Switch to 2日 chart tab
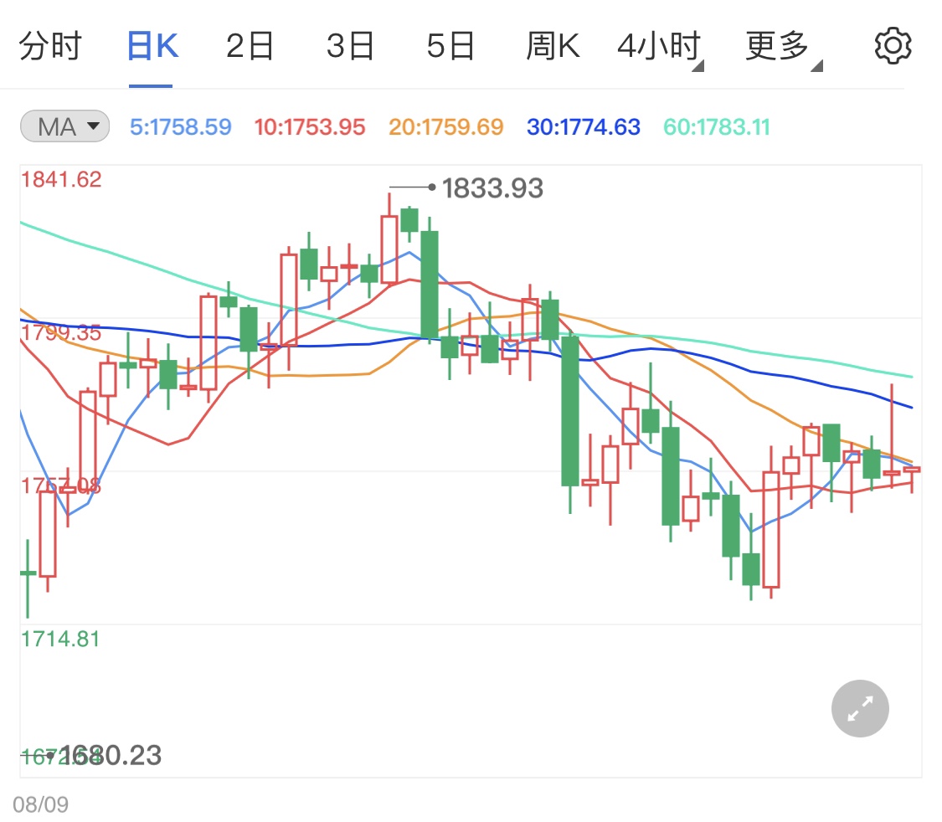This screenshot has height=822, width=942. click(x=250, y=46)
